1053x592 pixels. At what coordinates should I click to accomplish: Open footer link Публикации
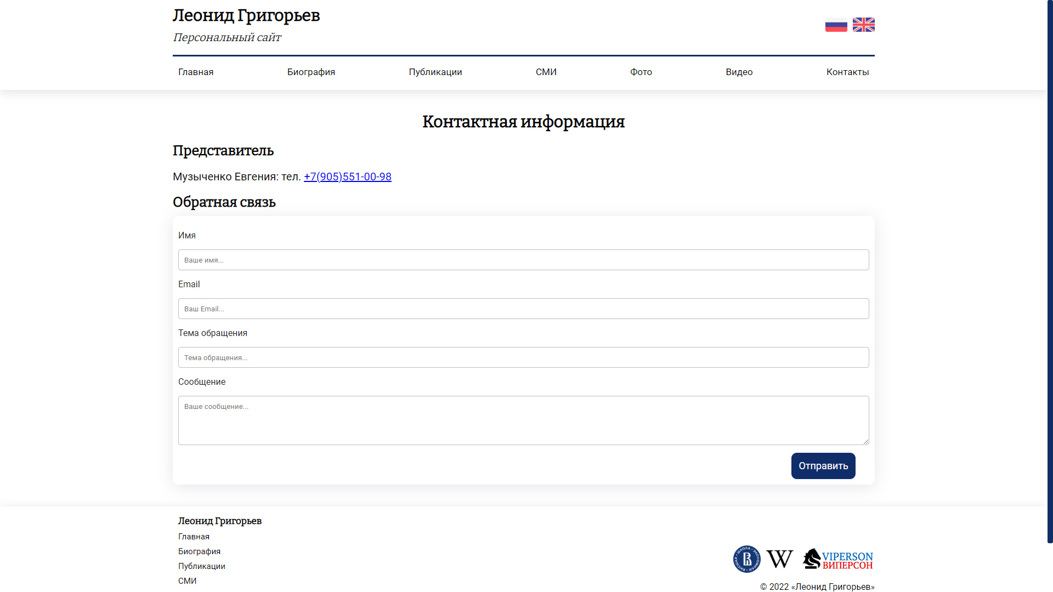202,566
